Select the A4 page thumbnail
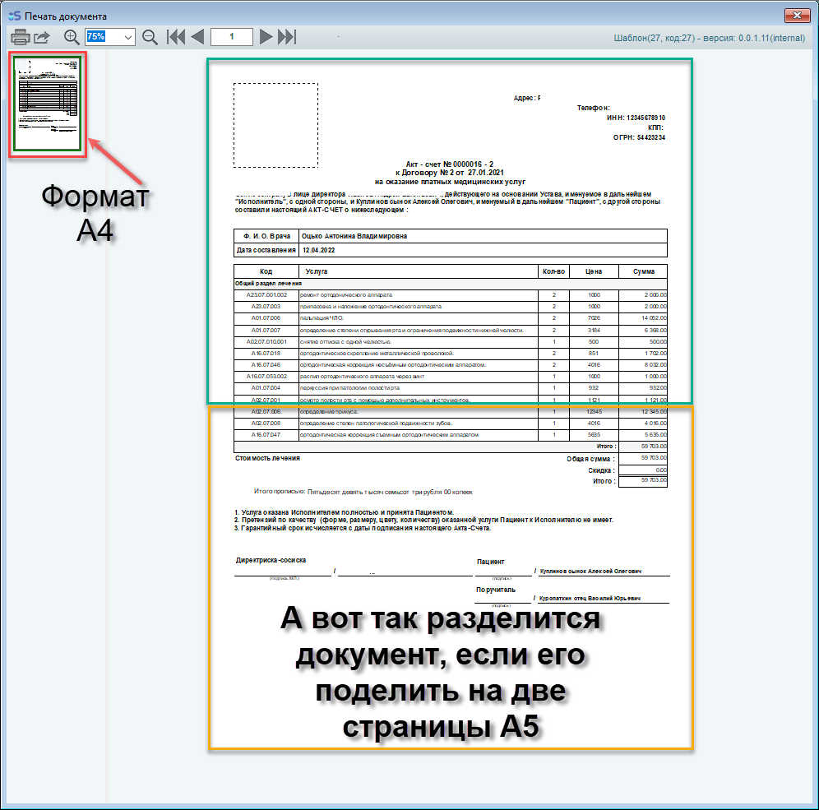Image resolution: width=819 pixels, height=810 pixels. point(46,104)
